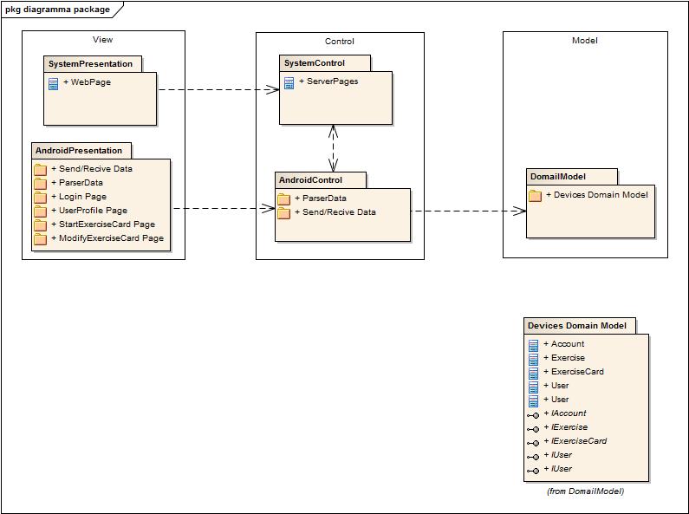Click the Devices Domain Model folder icon in DomailModel

535,196
